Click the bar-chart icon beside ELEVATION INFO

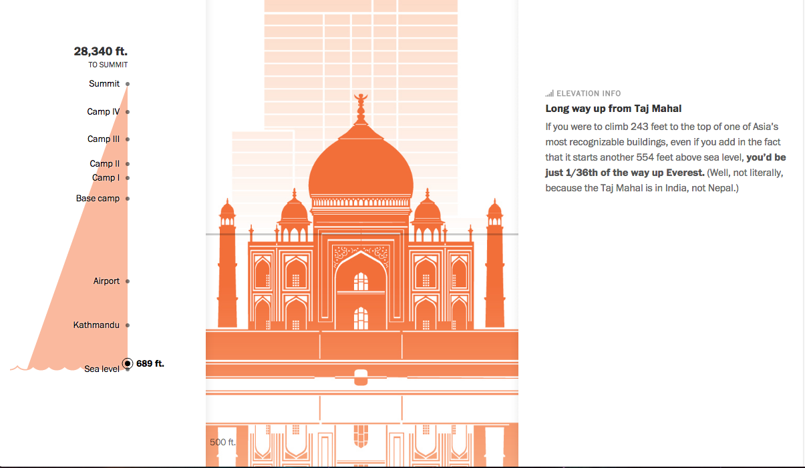[x=550, y=94]
